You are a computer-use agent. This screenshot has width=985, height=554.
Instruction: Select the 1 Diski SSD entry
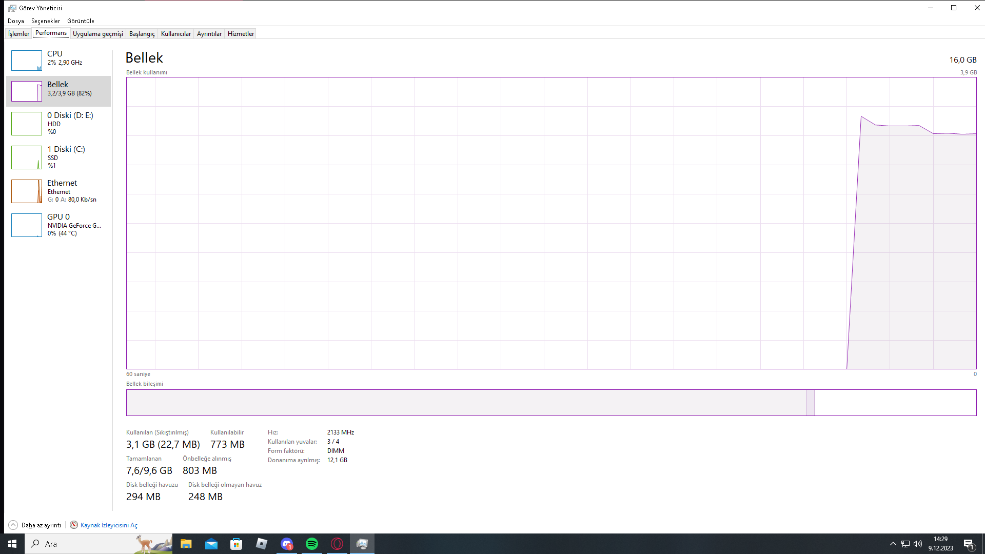click(58, 157)
